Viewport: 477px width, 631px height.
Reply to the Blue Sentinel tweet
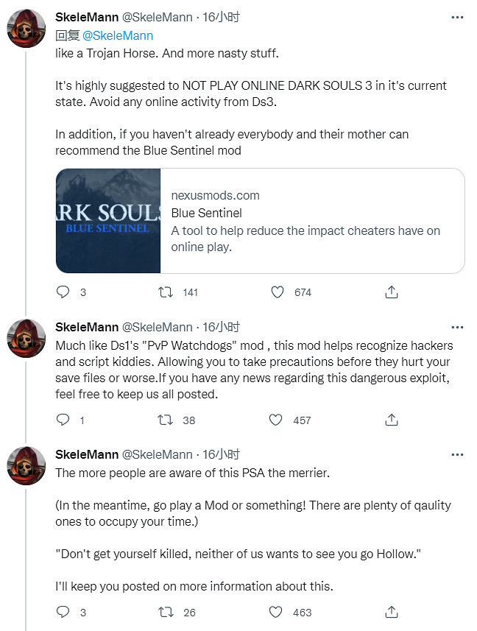click(63, 292)
